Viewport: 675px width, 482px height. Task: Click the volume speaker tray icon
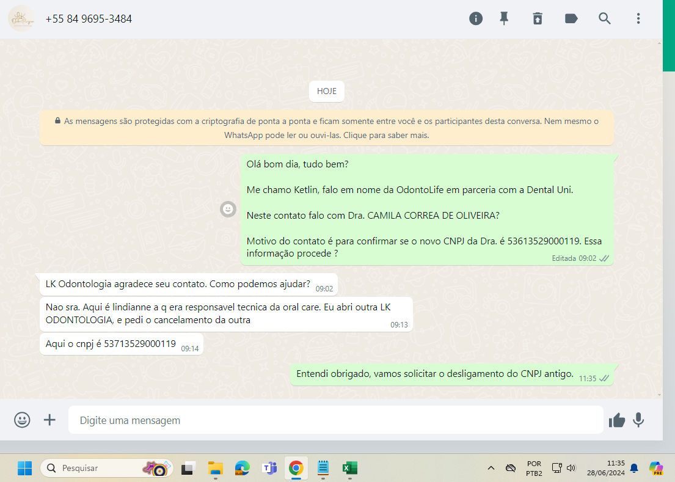point(571,468)
